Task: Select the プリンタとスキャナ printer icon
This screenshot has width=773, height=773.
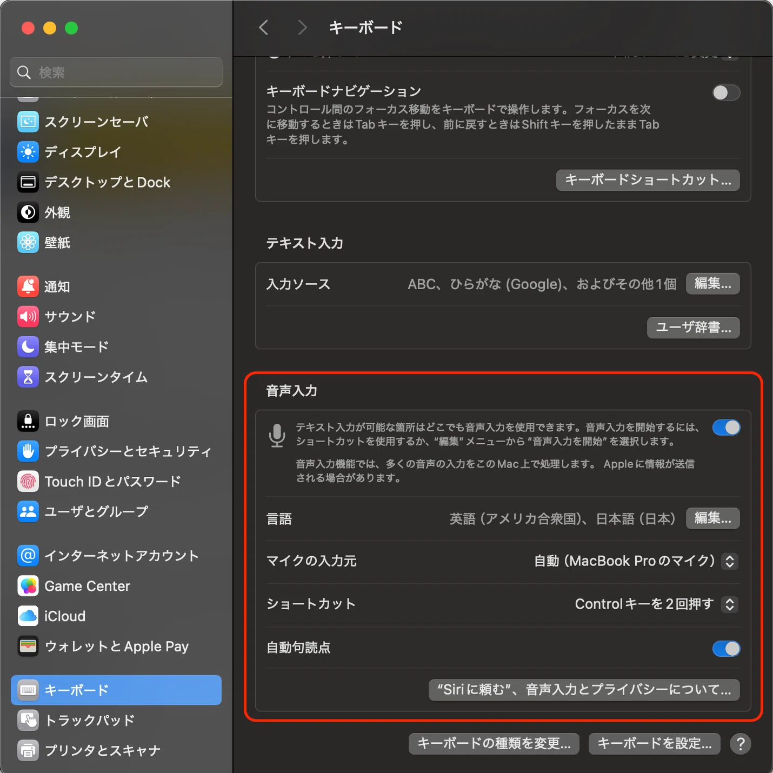Action: 28,750
